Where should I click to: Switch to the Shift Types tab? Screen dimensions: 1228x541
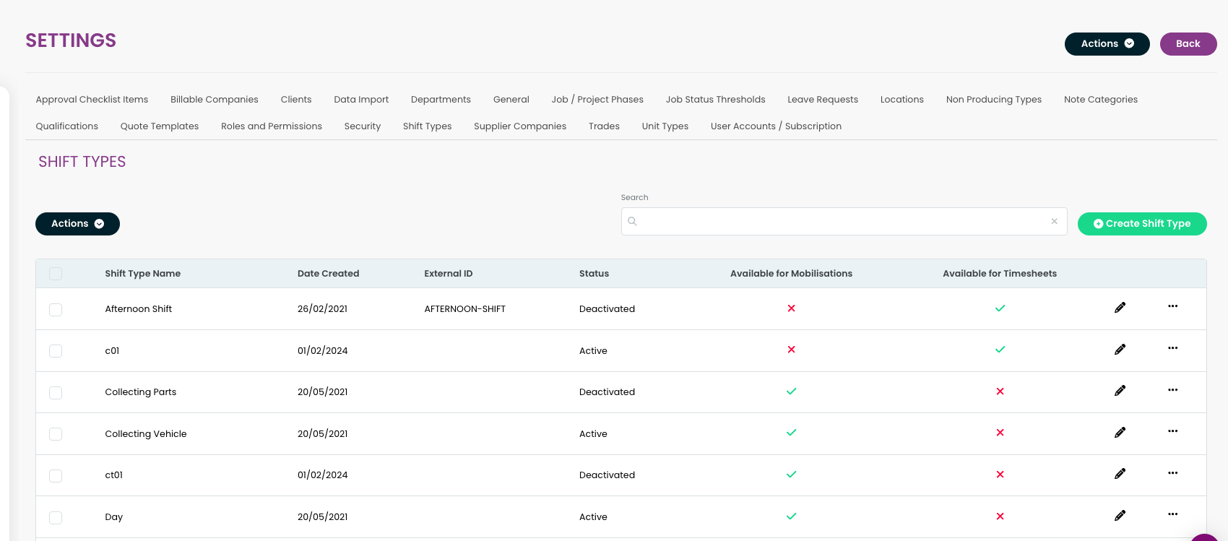coord(427,126)
